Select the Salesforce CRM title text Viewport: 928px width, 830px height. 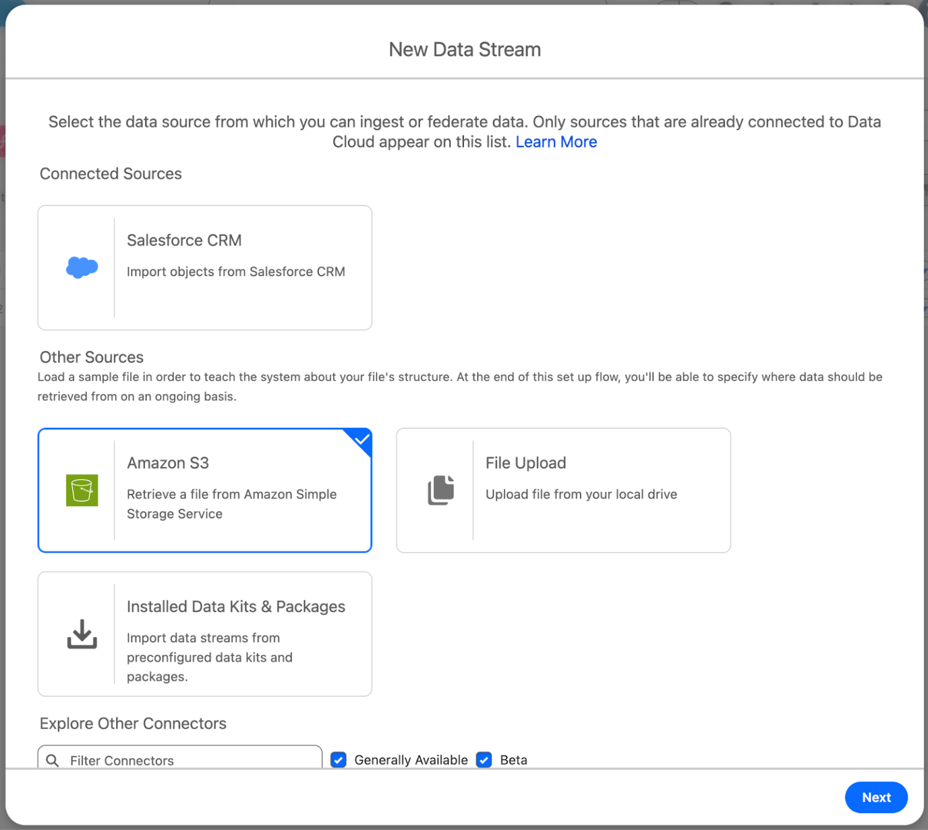184,241
